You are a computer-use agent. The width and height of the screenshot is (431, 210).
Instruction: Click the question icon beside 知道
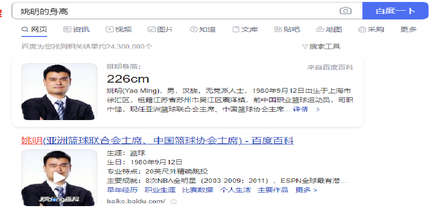[194, 29]
